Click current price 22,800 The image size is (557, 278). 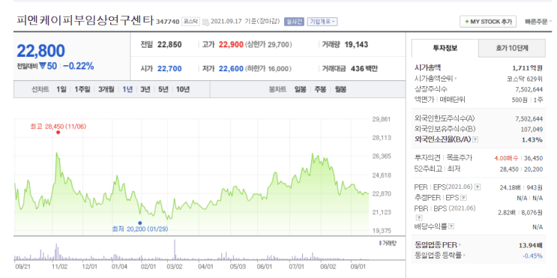[40, 52]
